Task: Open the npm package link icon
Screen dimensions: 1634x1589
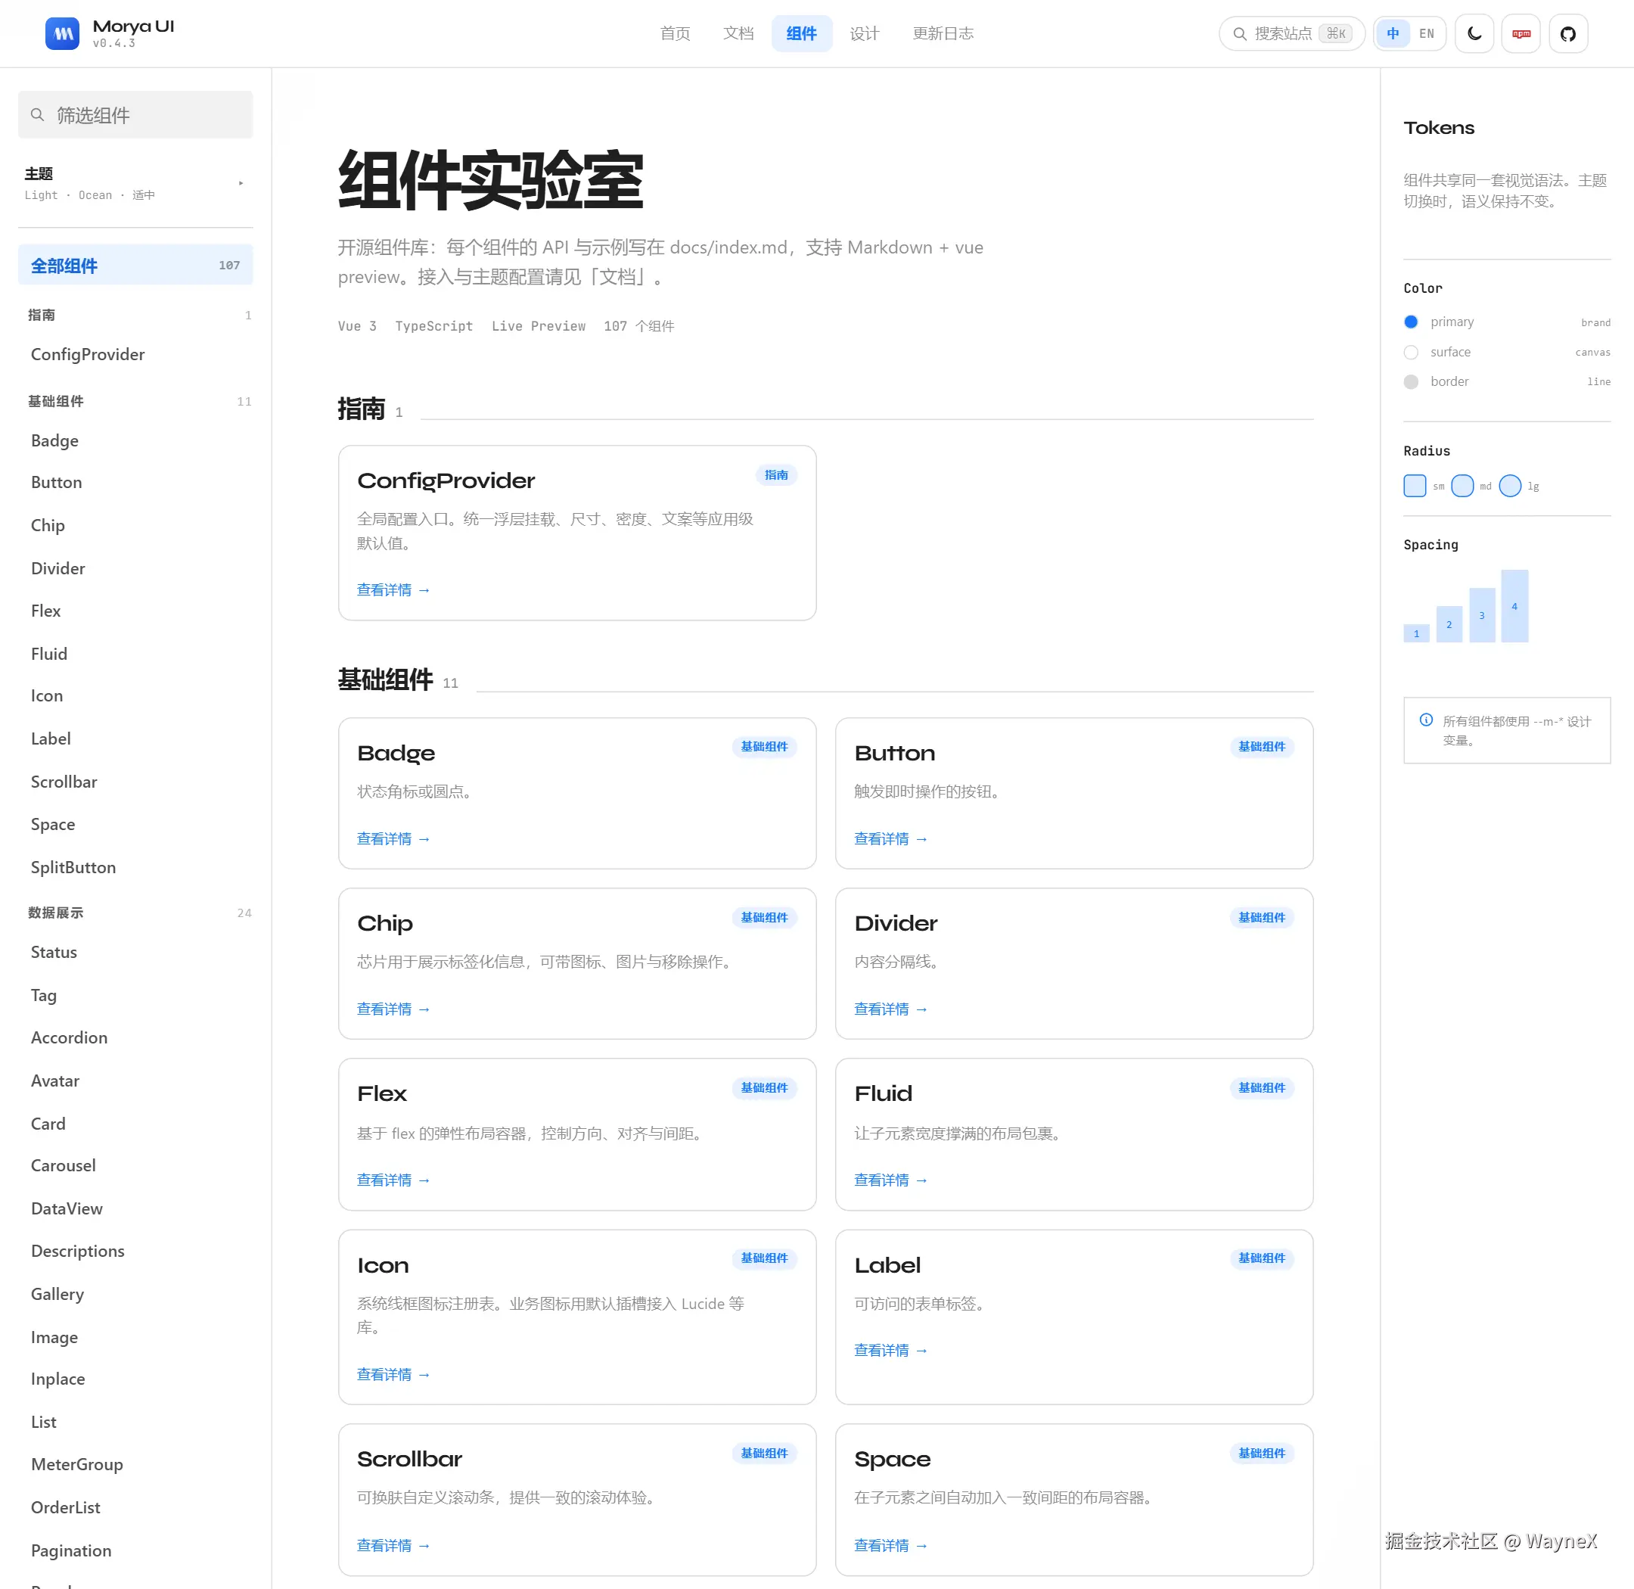Action: [x=1521, y=33]
